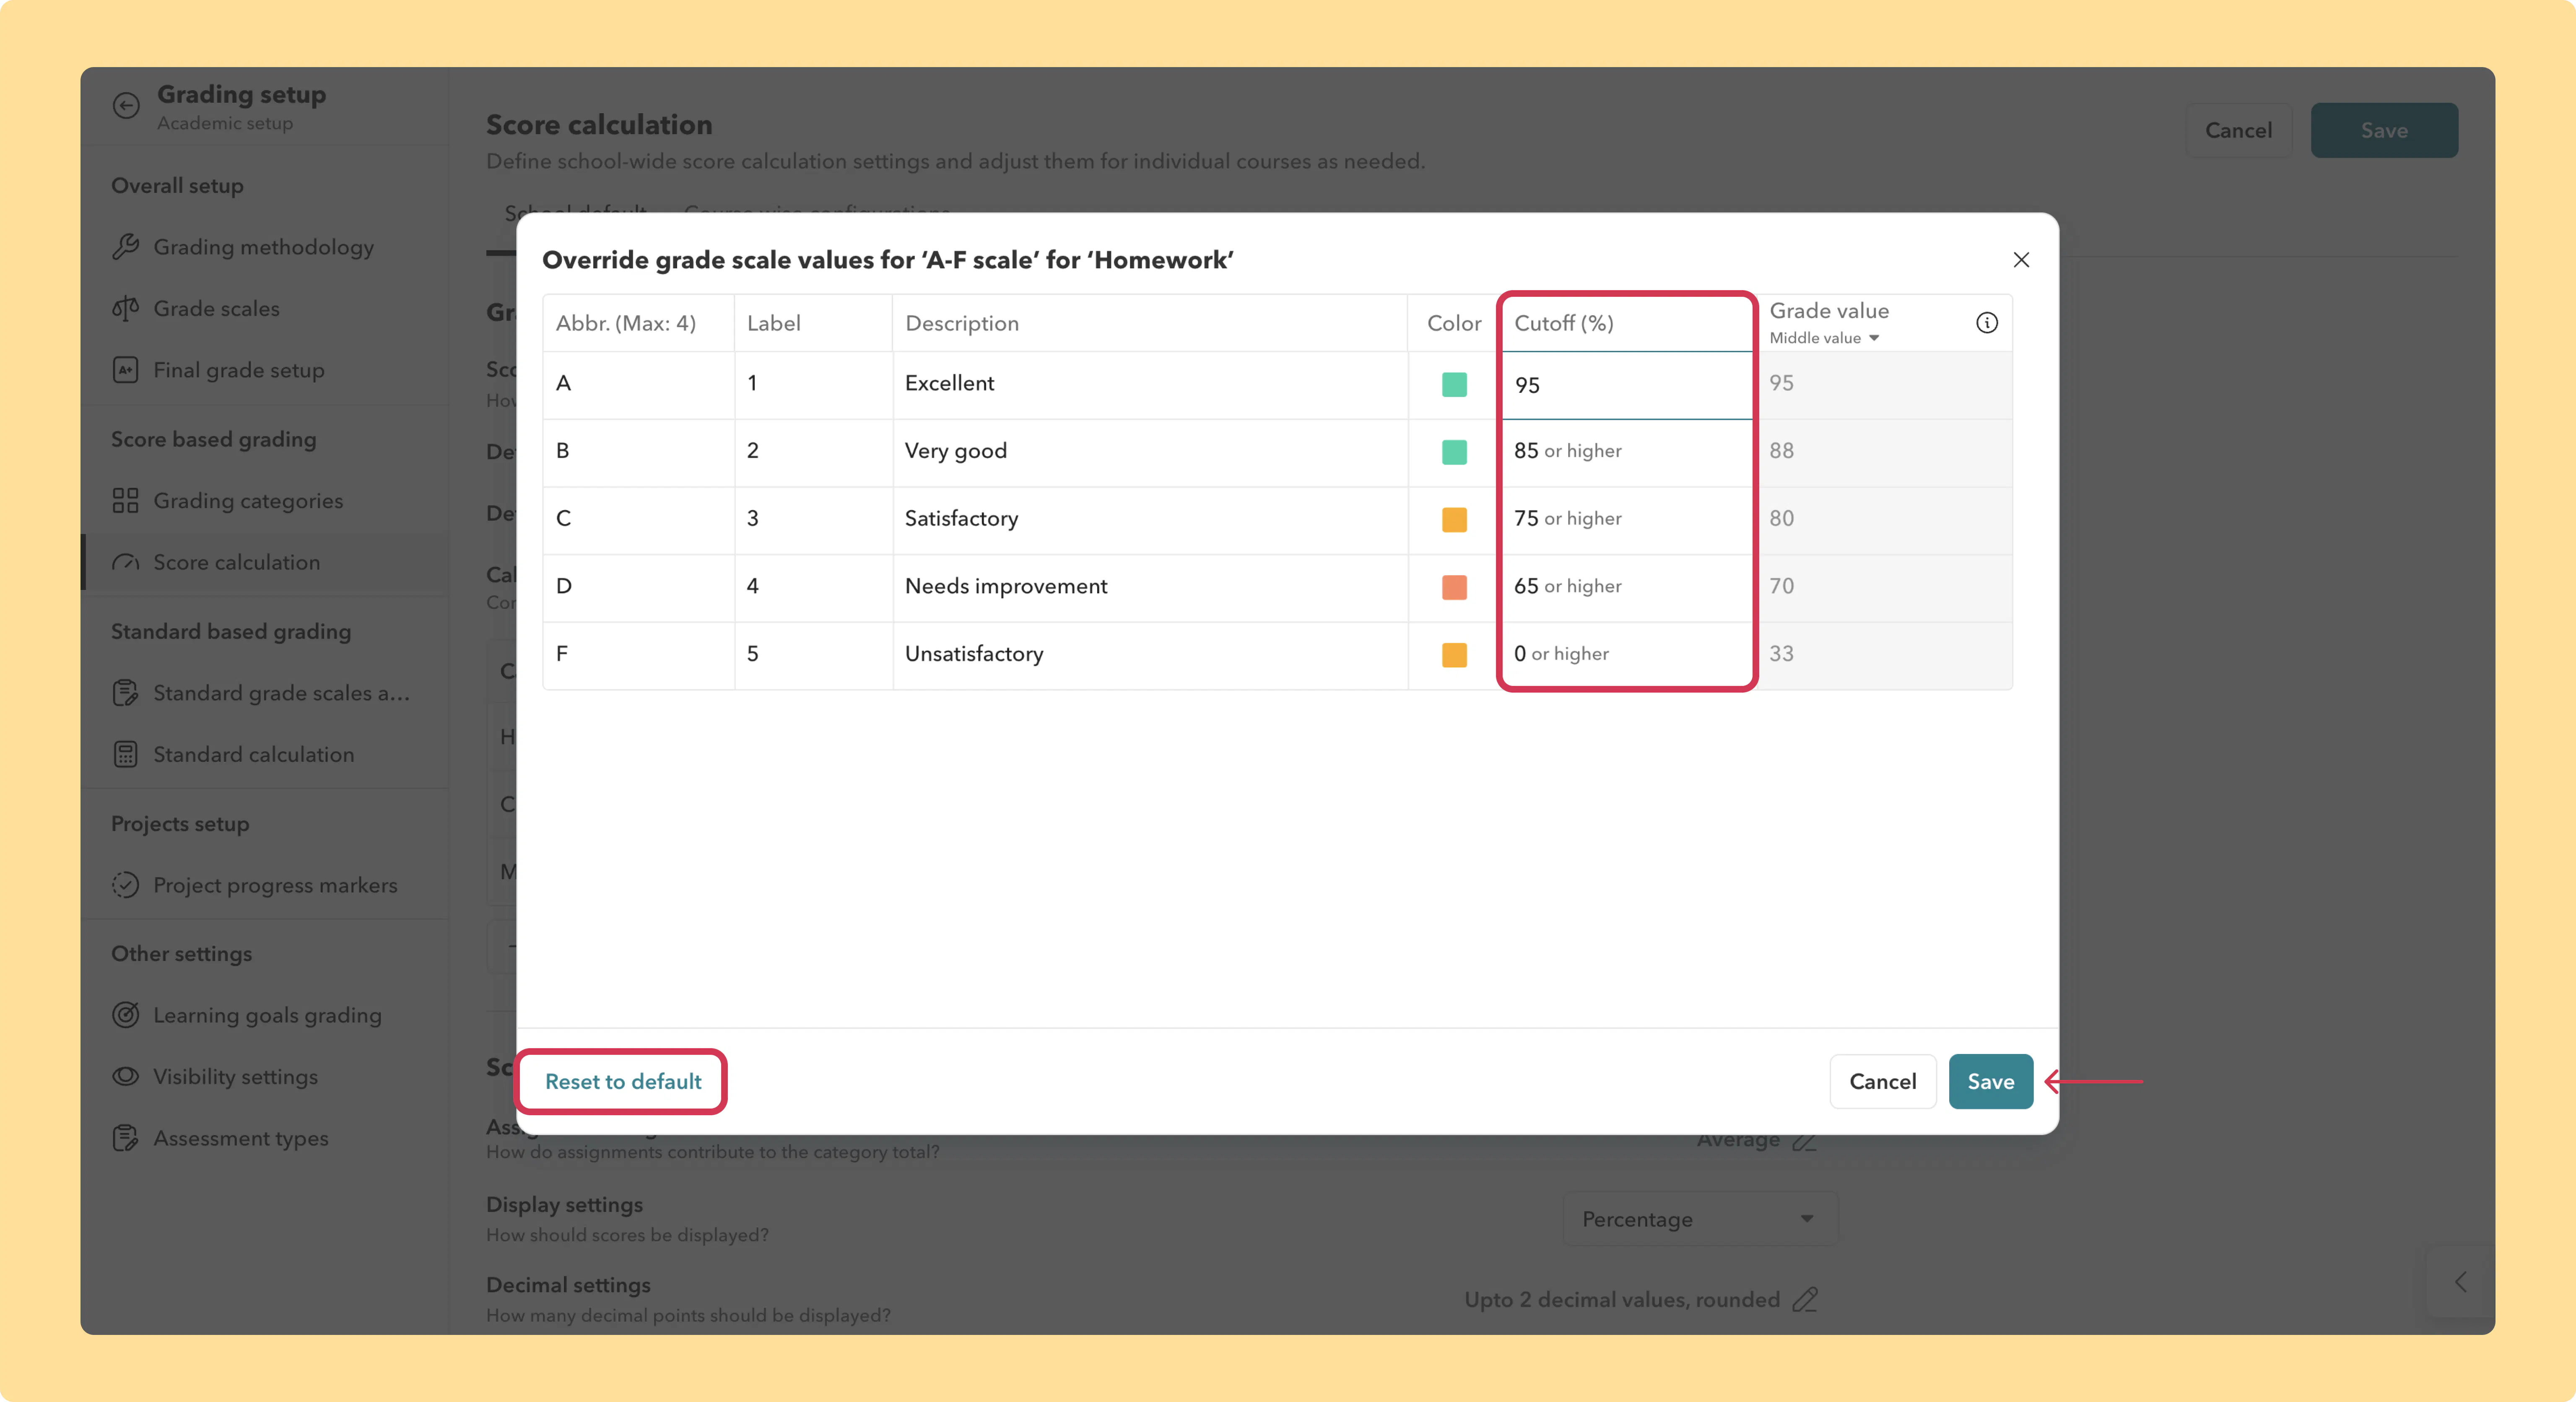Open Grading categories grid icon
This screenshot has width=2576, height=1402.
(x=126, y=501)
